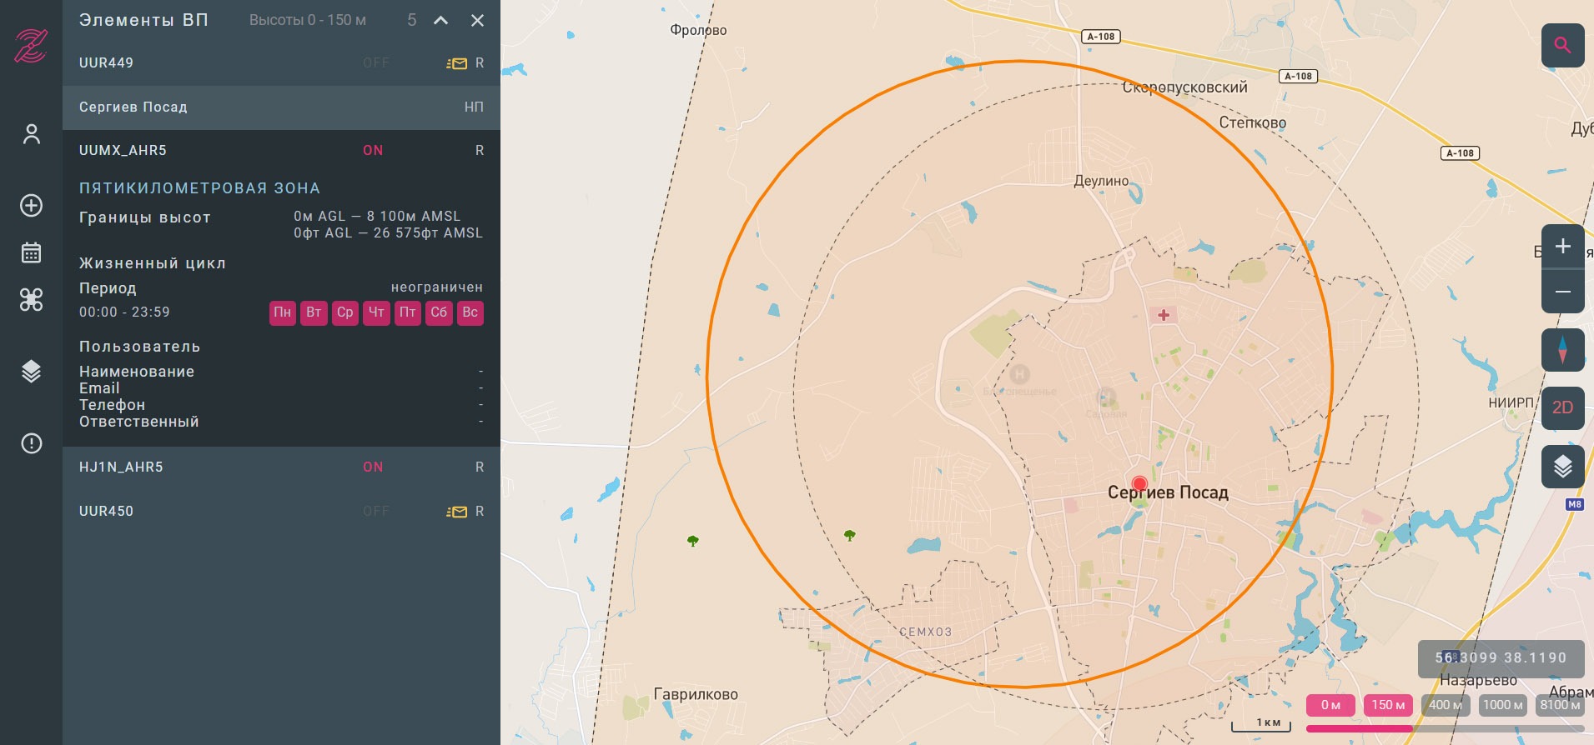
Task: Click the pink Z application logo
Action: (x=31, y=45)
